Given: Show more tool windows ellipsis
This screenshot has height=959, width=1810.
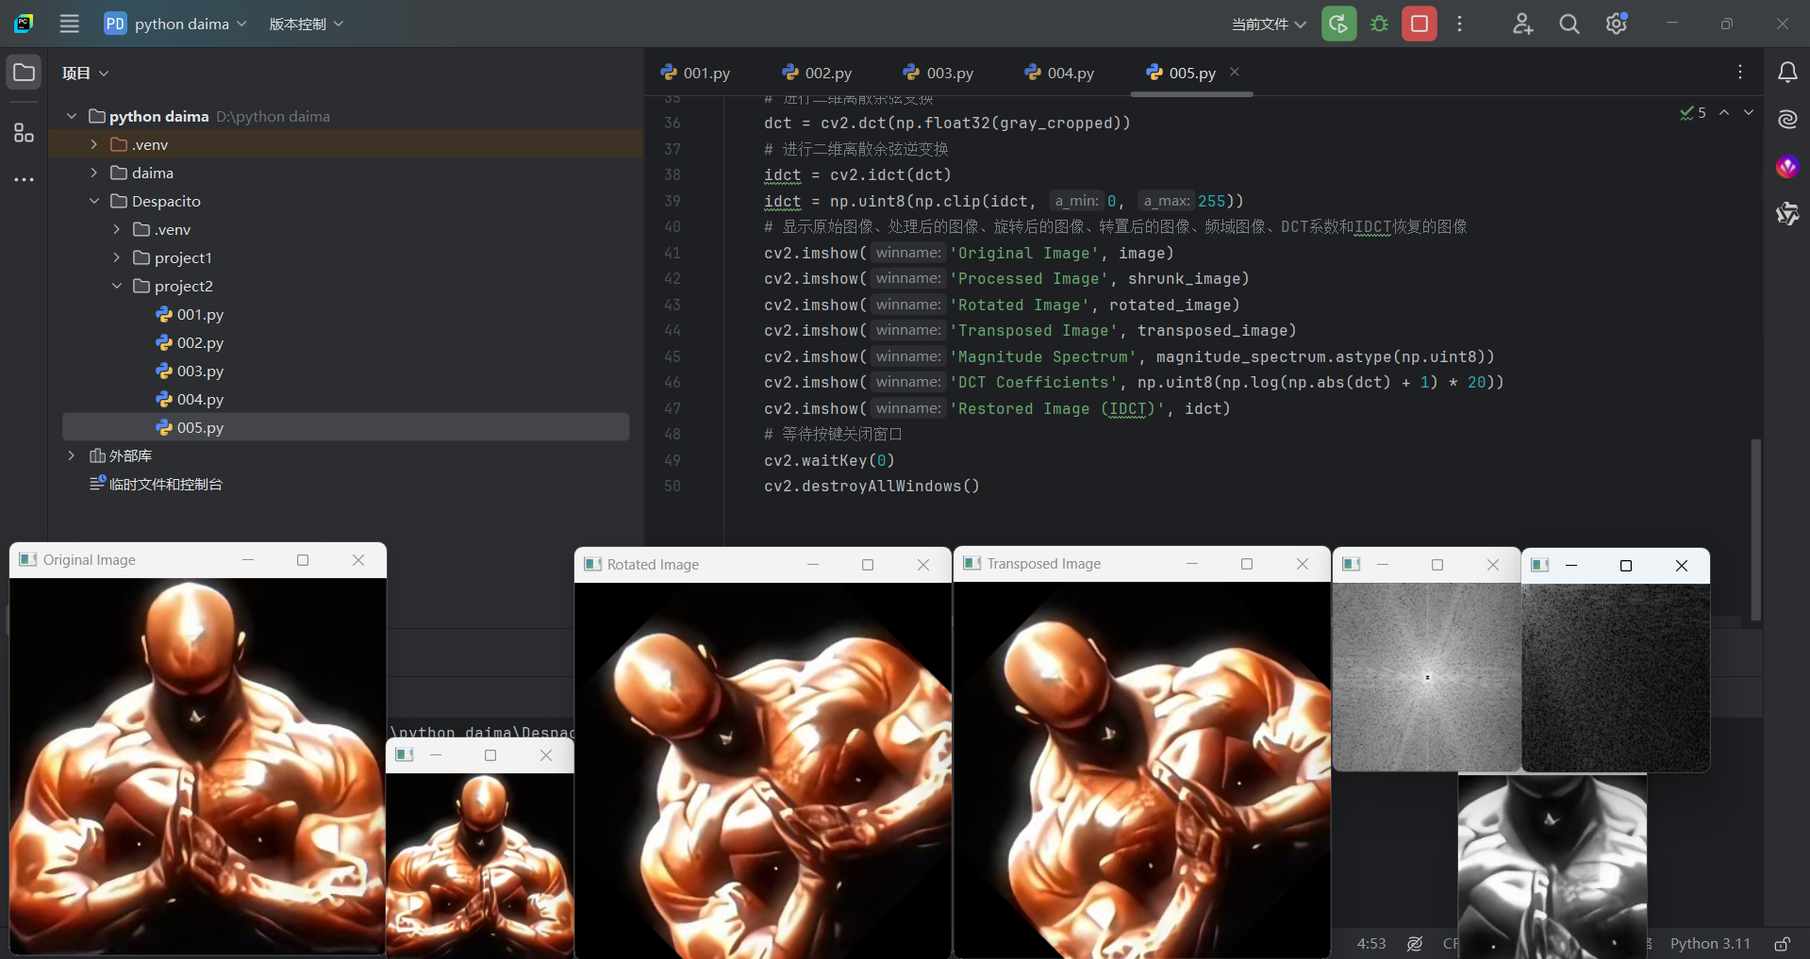Looking at the screenshot, I should (25, 179).
